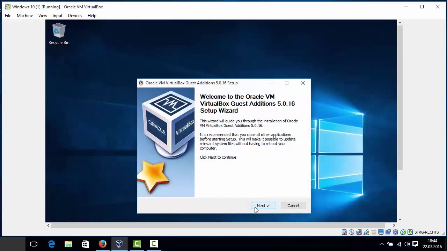
Task: Click Next in the Guest Additions setup
Action: pos(263,206)
